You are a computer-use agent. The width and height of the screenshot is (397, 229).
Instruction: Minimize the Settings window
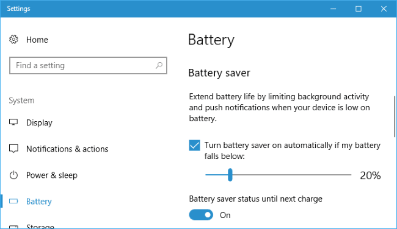click(333, 9)
